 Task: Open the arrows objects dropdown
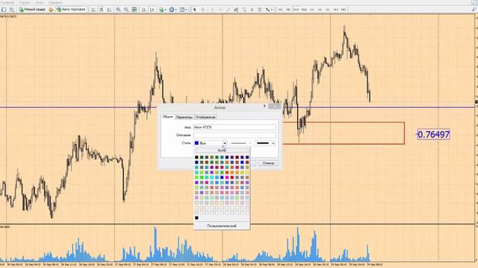269,10
